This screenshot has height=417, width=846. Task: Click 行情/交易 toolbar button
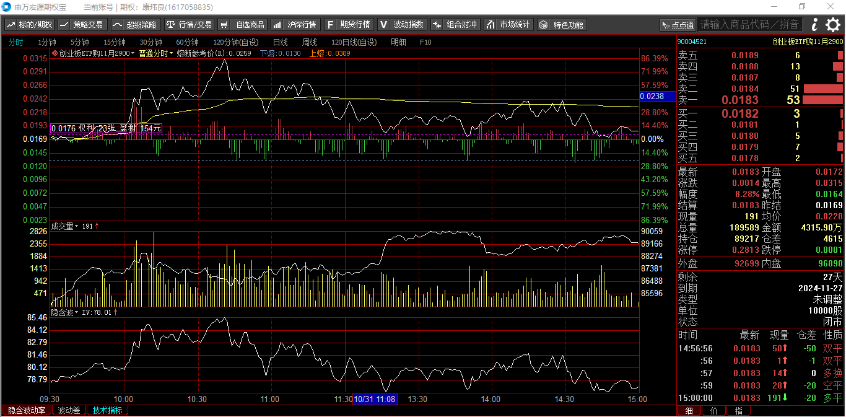pos(189,25)
